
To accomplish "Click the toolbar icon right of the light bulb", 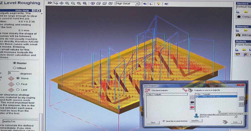I will [x=166, y=4].
